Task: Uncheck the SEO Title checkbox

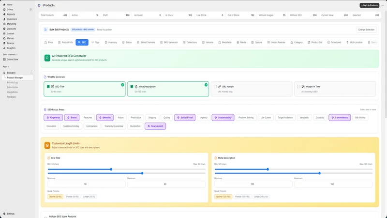Action: tap(48, 87)
